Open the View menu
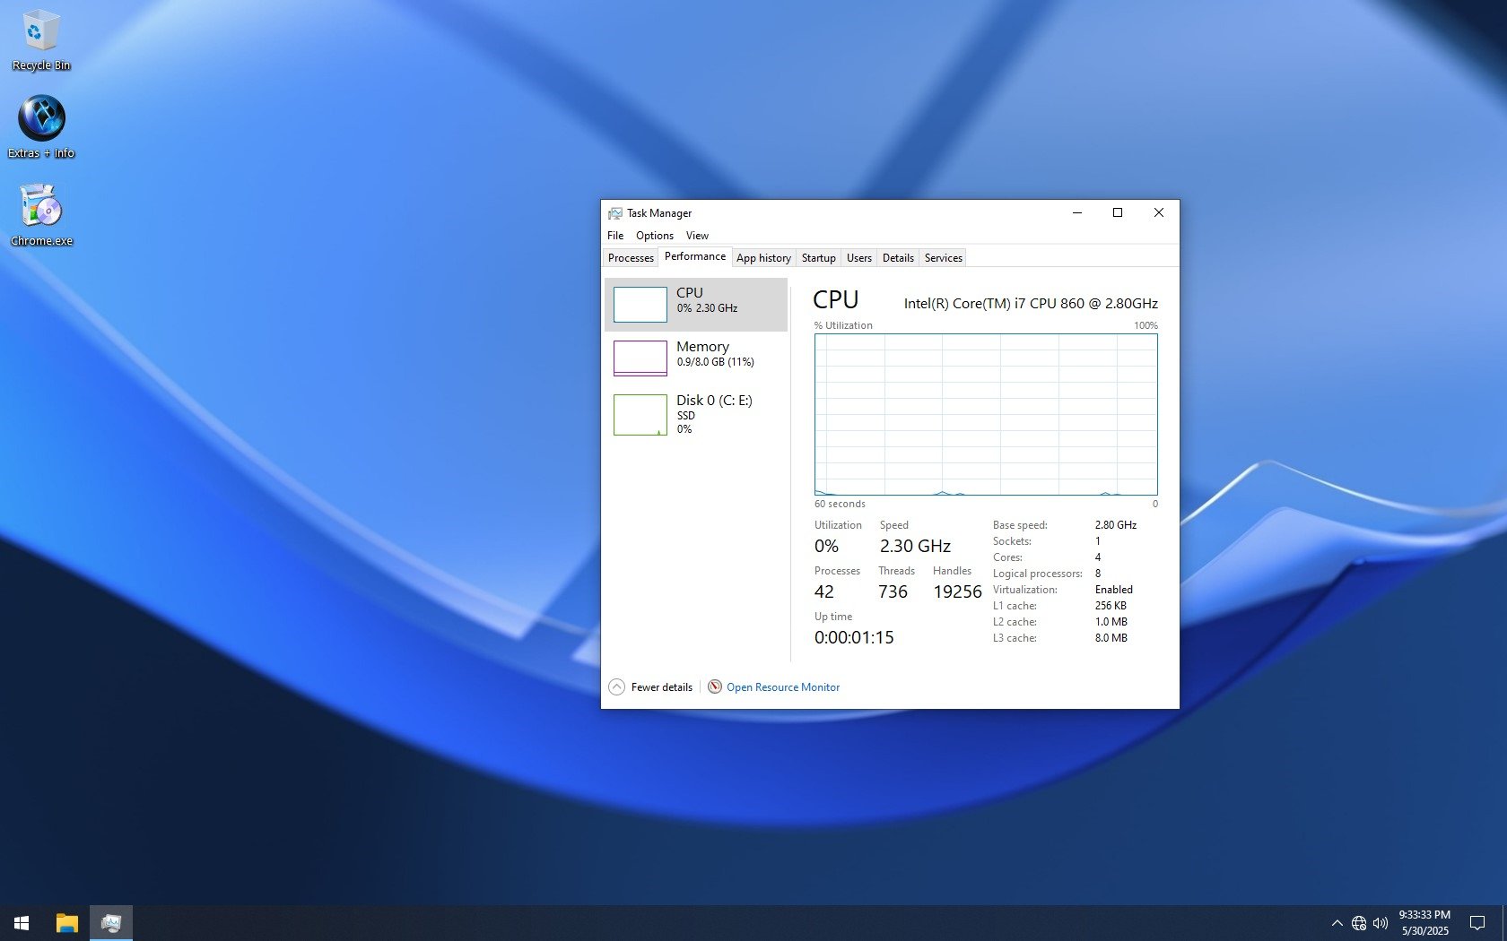 tap(697, 236)
